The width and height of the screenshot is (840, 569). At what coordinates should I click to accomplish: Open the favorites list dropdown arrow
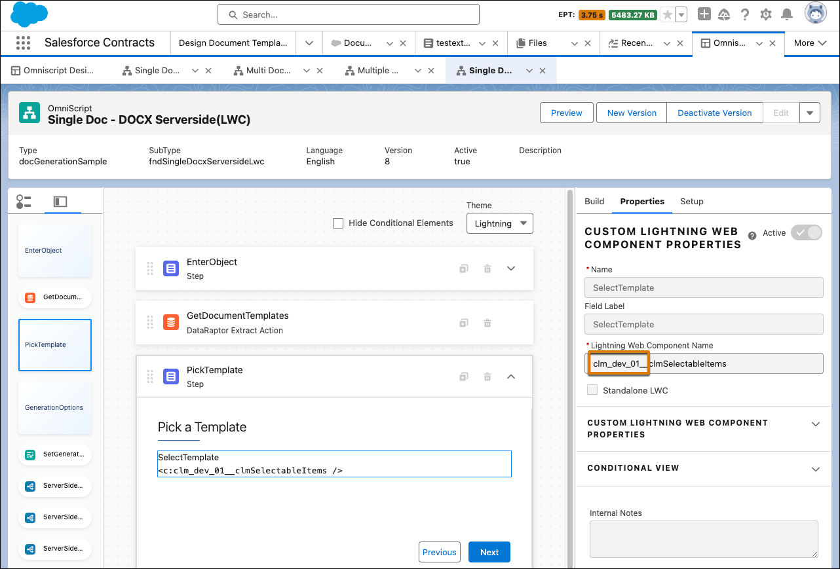click(x=681, y=14)
